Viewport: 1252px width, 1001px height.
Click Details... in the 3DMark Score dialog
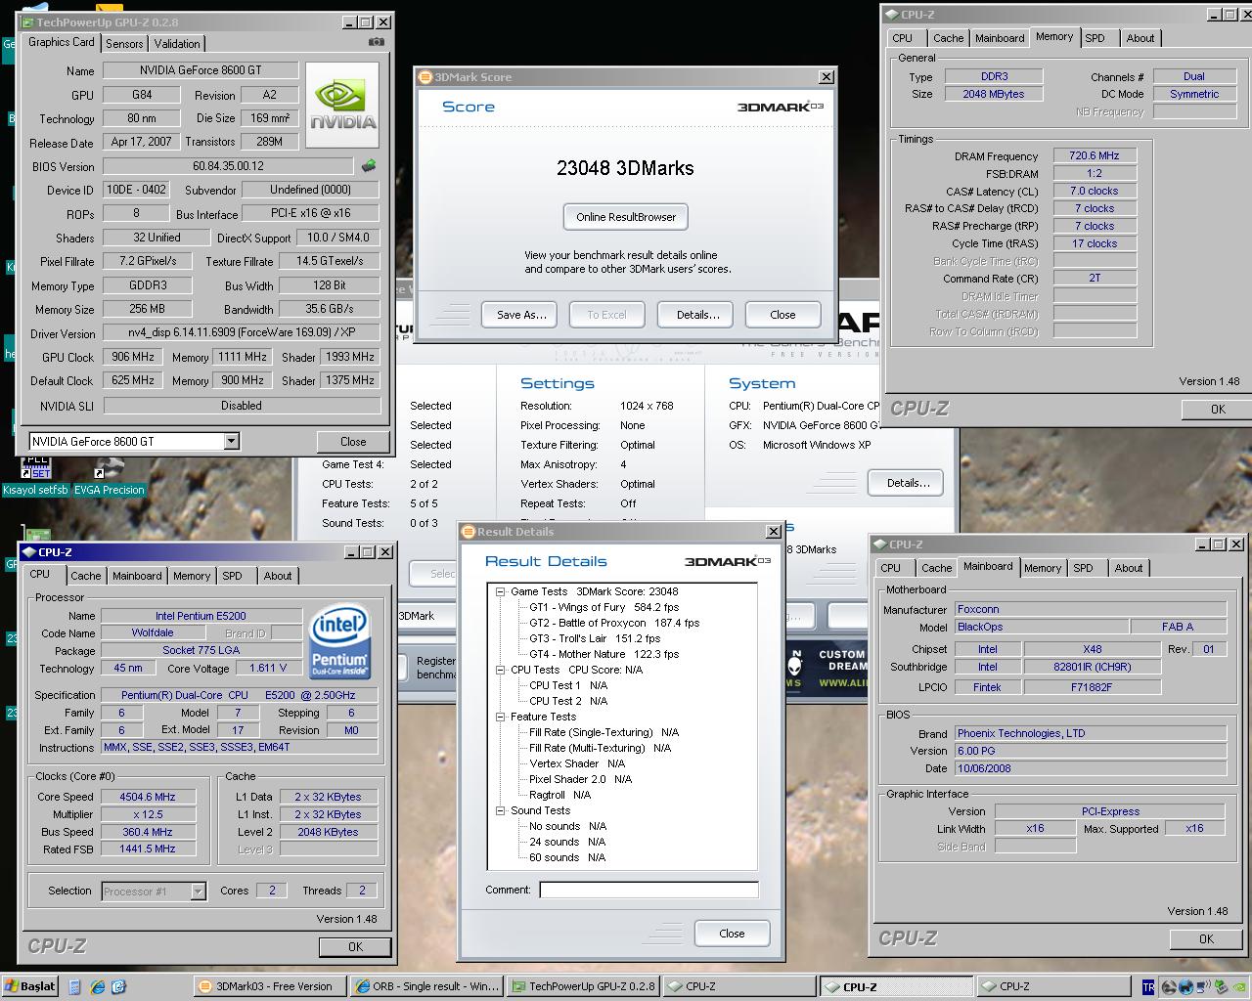(x=697, y=315)
